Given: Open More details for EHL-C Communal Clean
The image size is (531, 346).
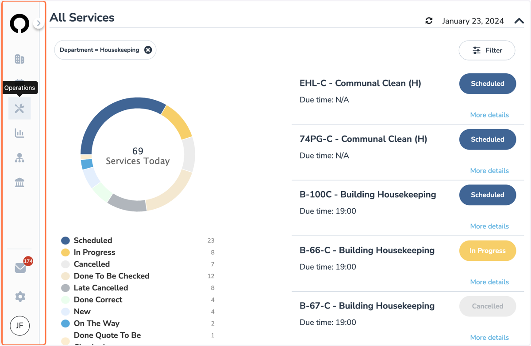Looking at the screenshot, I should point(489,115).
